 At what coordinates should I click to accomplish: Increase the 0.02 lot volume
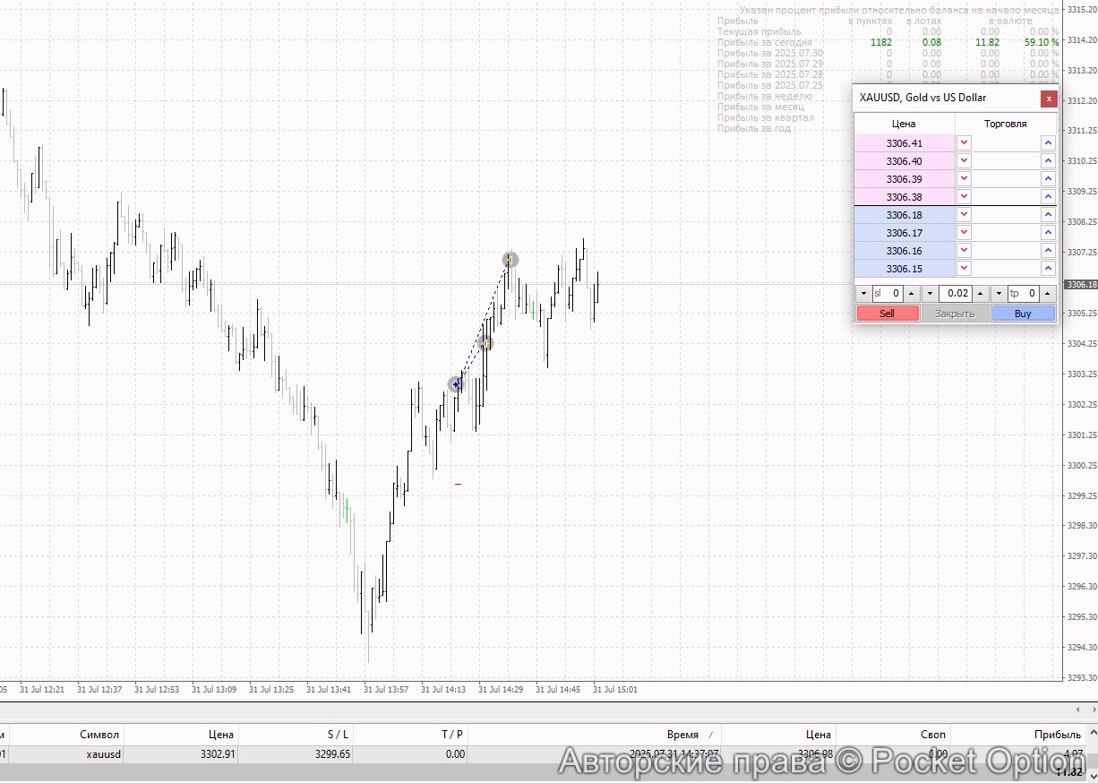pos(980,293)
